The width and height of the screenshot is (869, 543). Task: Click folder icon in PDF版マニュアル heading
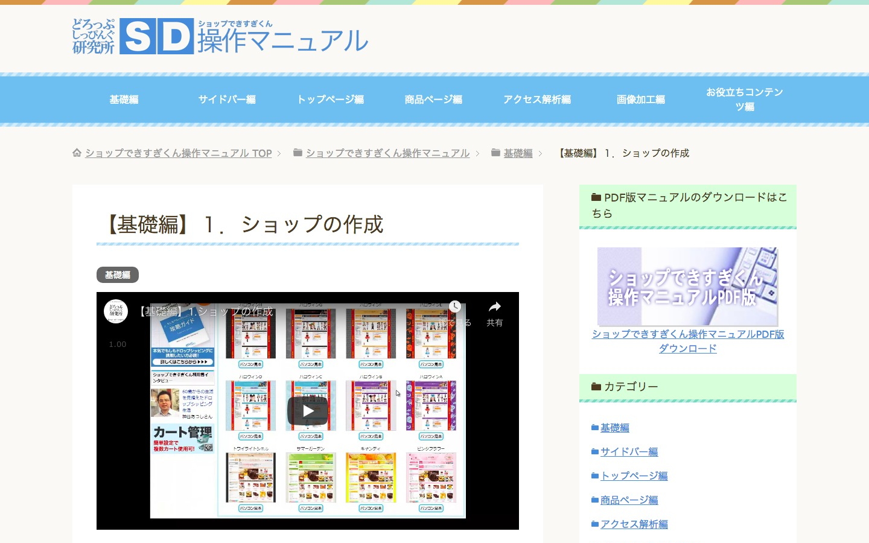click(596, 197)
